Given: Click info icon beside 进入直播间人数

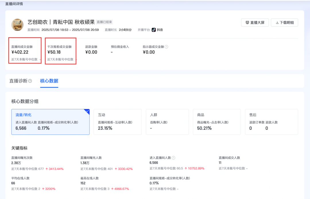Looking at the screenshot, I should tap(173, 158).
